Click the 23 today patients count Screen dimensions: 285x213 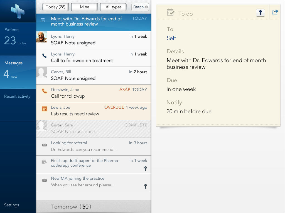click(x=15, y=40)
